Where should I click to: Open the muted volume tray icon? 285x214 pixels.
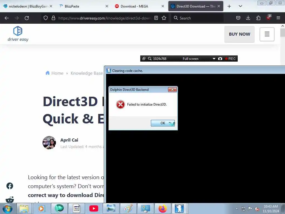(x=257, y=209)
